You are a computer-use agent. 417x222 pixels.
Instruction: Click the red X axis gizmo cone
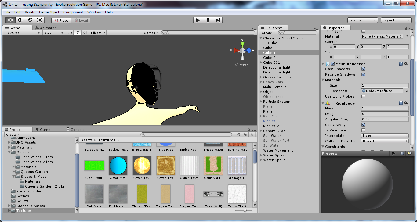[x=236, y=50]
